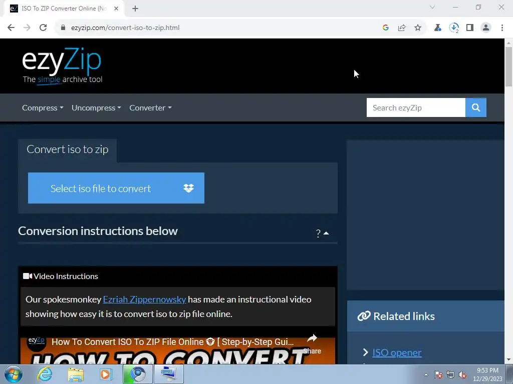Screen dimensions: 513x384
Task: Click the browser forward arrow
Action: [x=27, y=28]
